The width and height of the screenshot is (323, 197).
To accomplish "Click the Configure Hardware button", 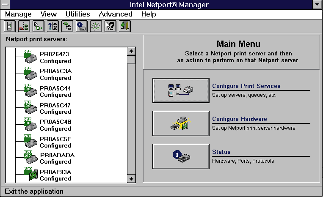I will click(x=181, y=123).
